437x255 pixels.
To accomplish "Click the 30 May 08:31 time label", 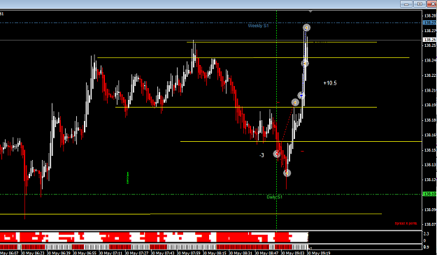I will click(241, 253).
